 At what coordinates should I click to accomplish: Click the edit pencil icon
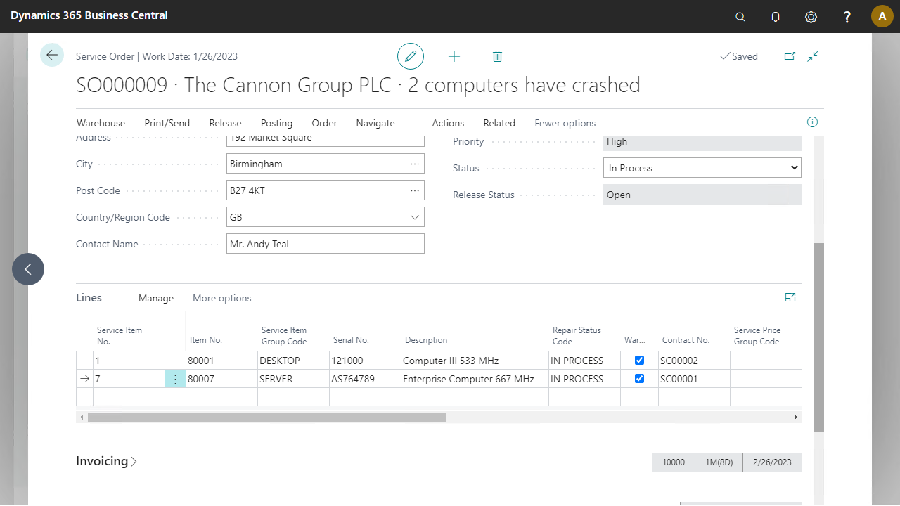[411, 56]
